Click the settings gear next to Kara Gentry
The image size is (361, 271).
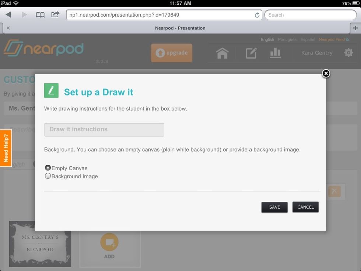click(348, 53)
